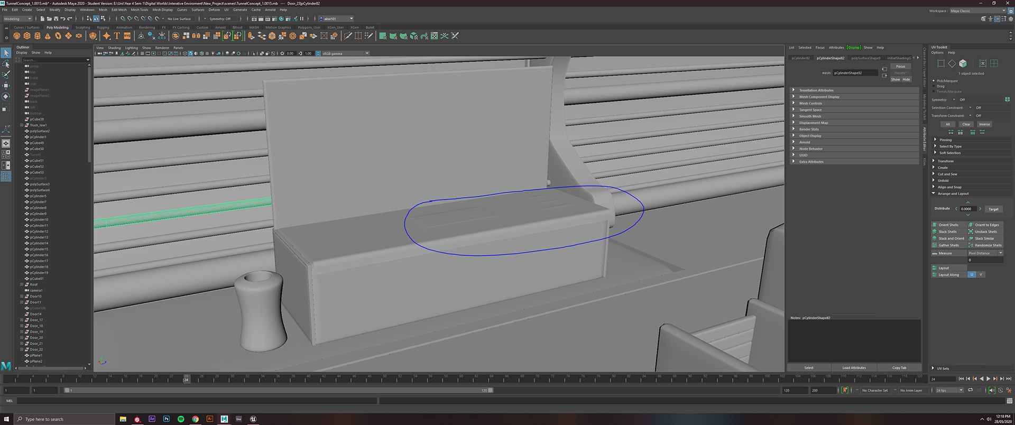The width and height of the screenshot is (1015, 425).
Task: Click the New Scene icon
Action: click(42, 19)
